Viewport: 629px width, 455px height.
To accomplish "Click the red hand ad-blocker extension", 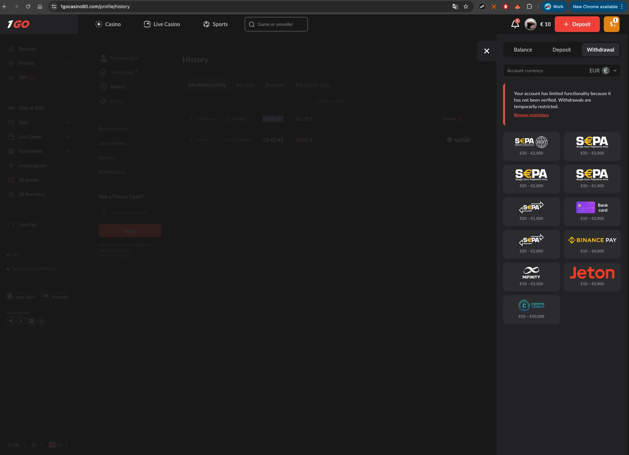I will pyautogui.click(x=506, y=7).
